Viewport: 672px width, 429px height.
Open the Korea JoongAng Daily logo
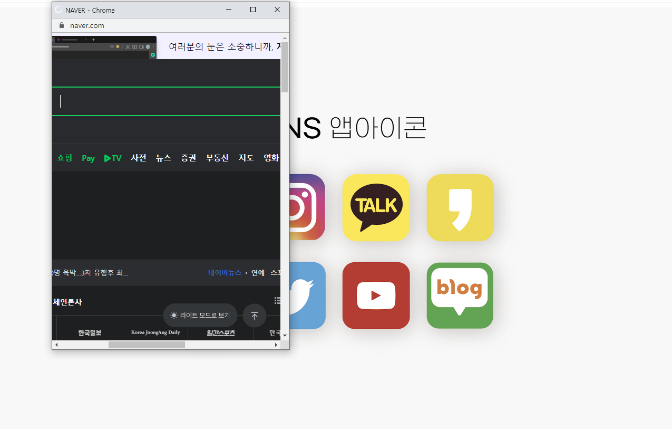[x=155, y=332]
